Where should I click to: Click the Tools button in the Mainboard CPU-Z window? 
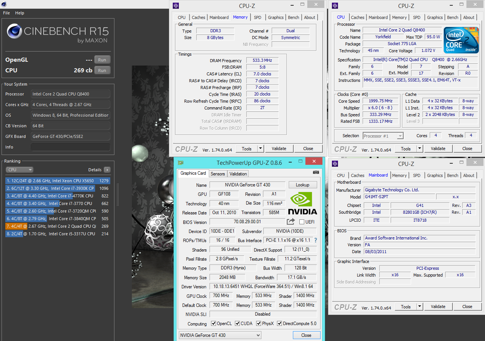406,307
